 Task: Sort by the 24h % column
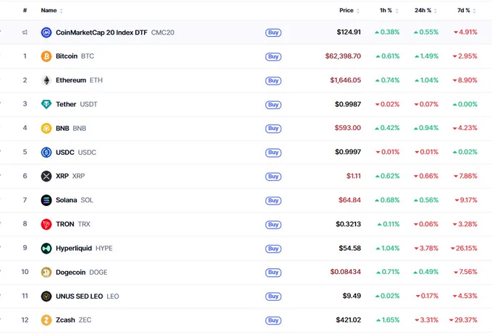425,10
